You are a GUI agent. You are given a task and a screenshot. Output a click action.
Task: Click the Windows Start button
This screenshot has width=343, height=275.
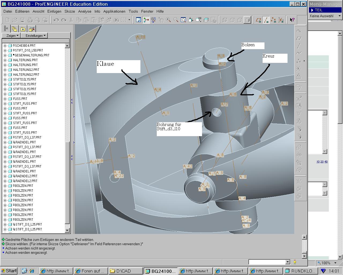9,271
